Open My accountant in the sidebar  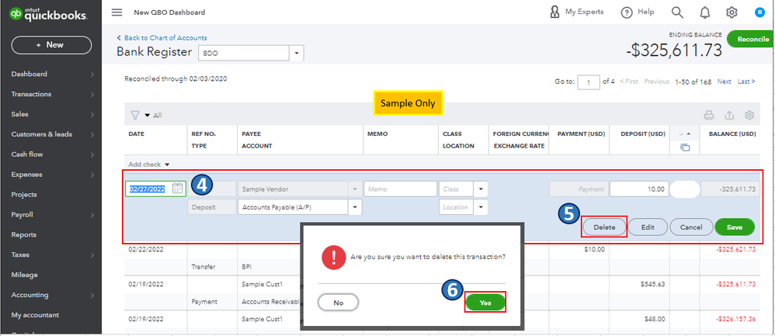[35, 315]
